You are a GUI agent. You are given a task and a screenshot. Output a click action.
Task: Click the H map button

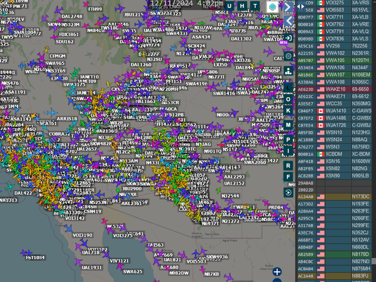242,6
